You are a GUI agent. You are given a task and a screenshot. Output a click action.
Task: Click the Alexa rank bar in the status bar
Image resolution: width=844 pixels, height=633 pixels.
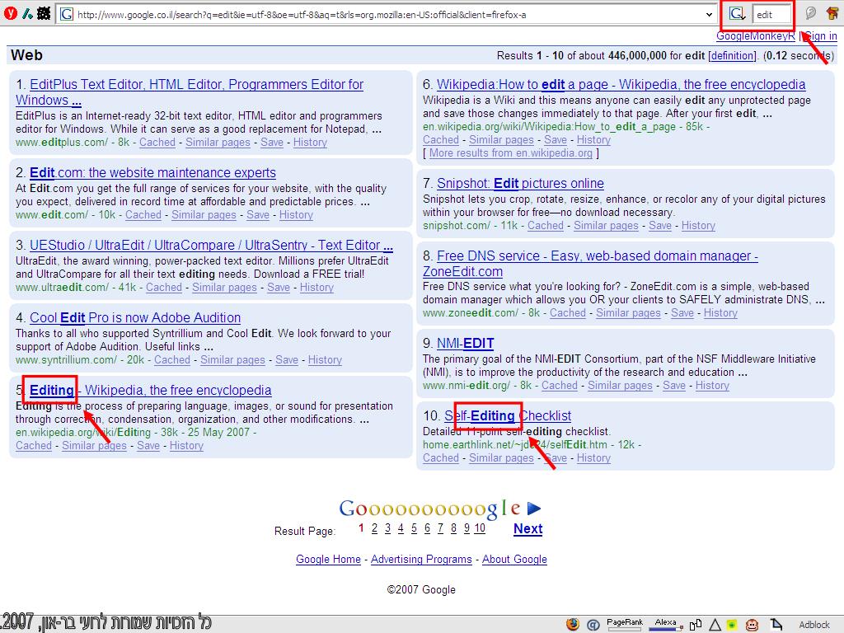click(665, 624)
